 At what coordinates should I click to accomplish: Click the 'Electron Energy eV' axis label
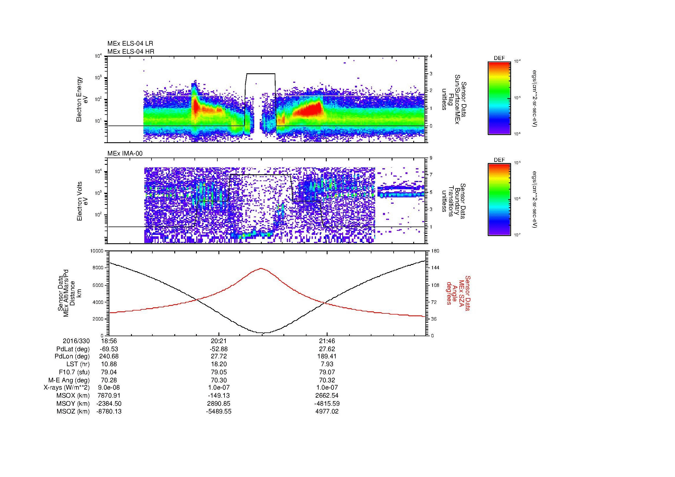[82, 99]
